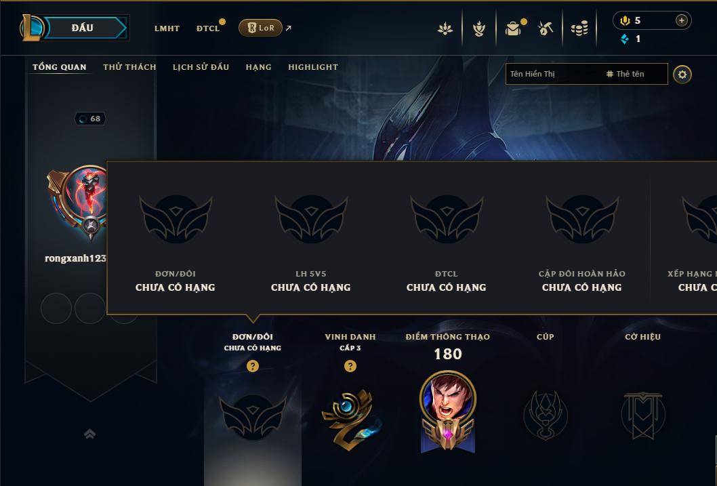
Task: Expand the profile banner with the up chevron
Action: (x=90, y=434)
